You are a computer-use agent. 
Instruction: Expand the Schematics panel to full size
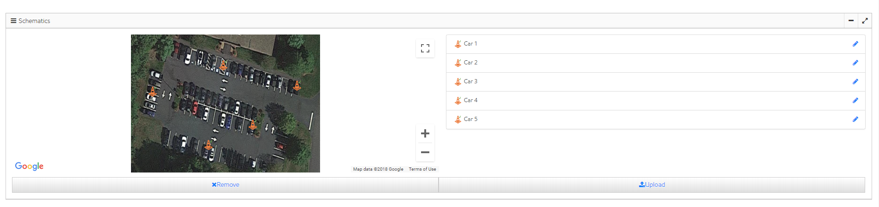[x=865, y=21]
